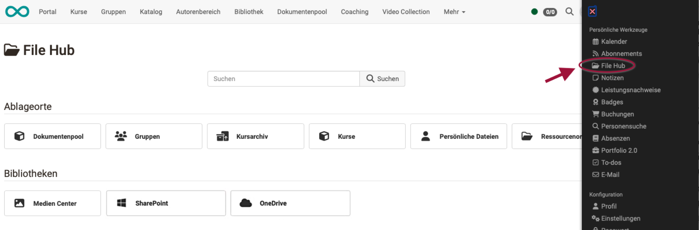
Task: Click the SharePoint Windows logo icon
Action: (121, 203)
